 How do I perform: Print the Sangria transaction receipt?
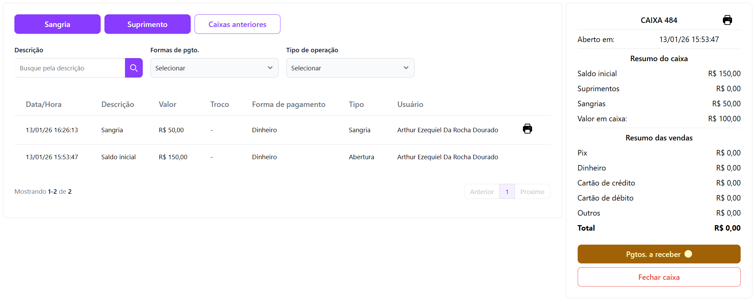coord(527,129)
